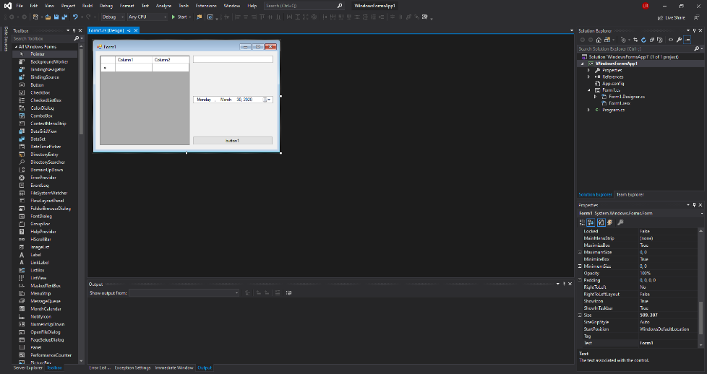Choose the MonthCalendar toolbox control

click(x=46, y=308)
